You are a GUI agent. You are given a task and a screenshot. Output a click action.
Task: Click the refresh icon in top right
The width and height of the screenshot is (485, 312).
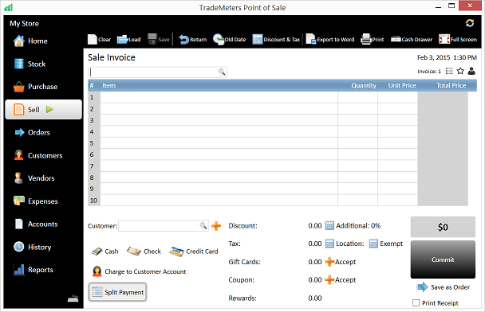tap(470, 23)
